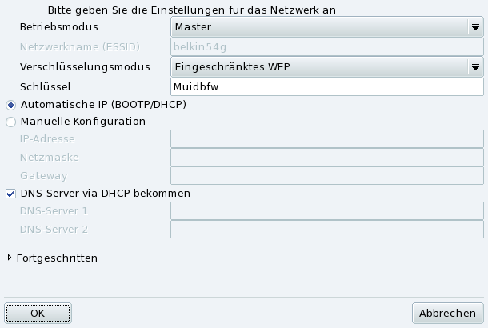The width and height of the screenshot is (488, 328).
Task: Click the arrow button beside Eingeschränktes WEP
Action: point(474,66)
